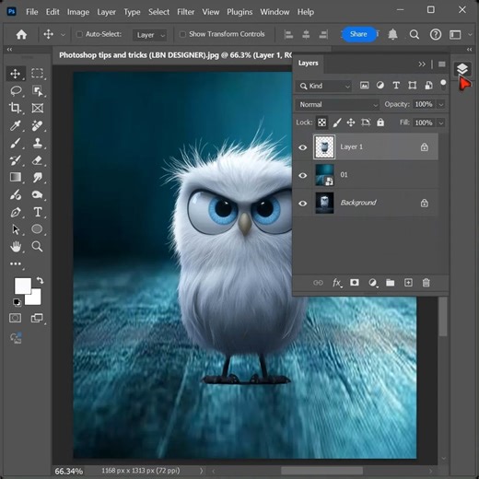The height and width of the screenshot is (479, 479).
Task: Hide Layer 1 visibility eye
Action: 303,147
